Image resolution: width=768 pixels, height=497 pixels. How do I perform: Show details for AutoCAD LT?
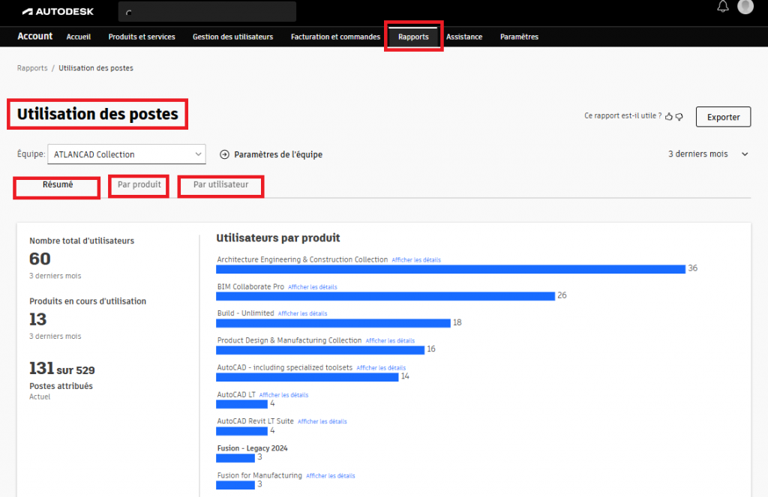click(x=283, y=395)
